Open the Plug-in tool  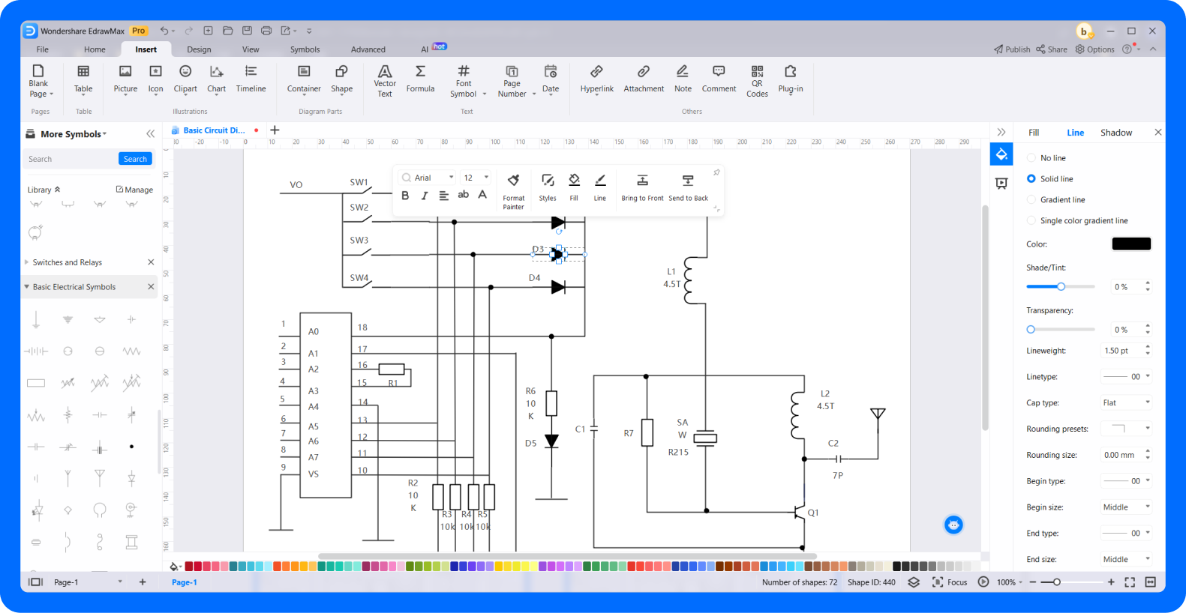pos(791,79)
